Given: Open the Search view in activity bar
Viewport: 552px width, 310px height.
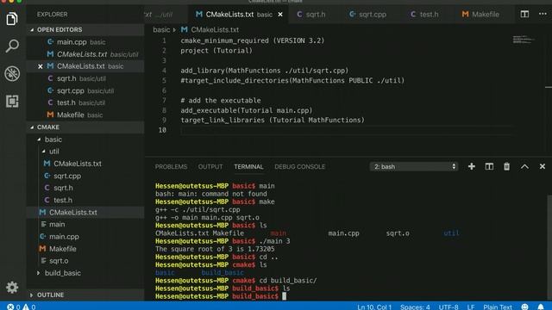Looking at the screenshot, I should (12, 46).
